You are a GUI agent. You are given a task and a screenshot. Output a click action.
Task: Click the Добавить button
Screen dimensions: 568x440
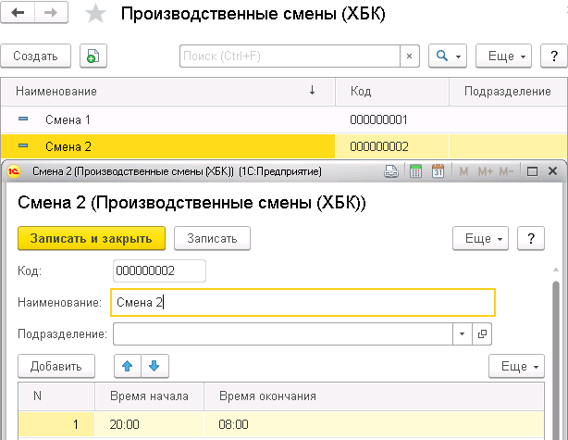coord(56,366)
